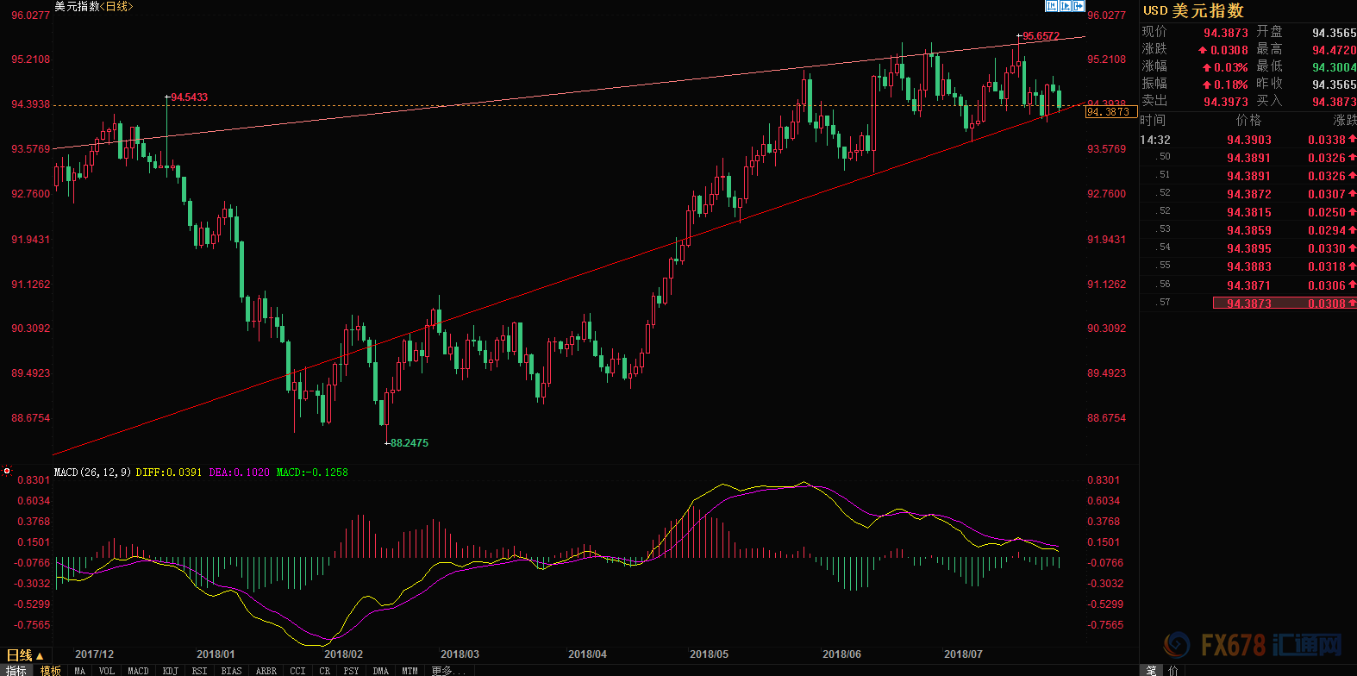Viewport: 1357px width, 676px height.
Task: Click the MACD(26,12,9) parameter label
Action: coord(92,472)
